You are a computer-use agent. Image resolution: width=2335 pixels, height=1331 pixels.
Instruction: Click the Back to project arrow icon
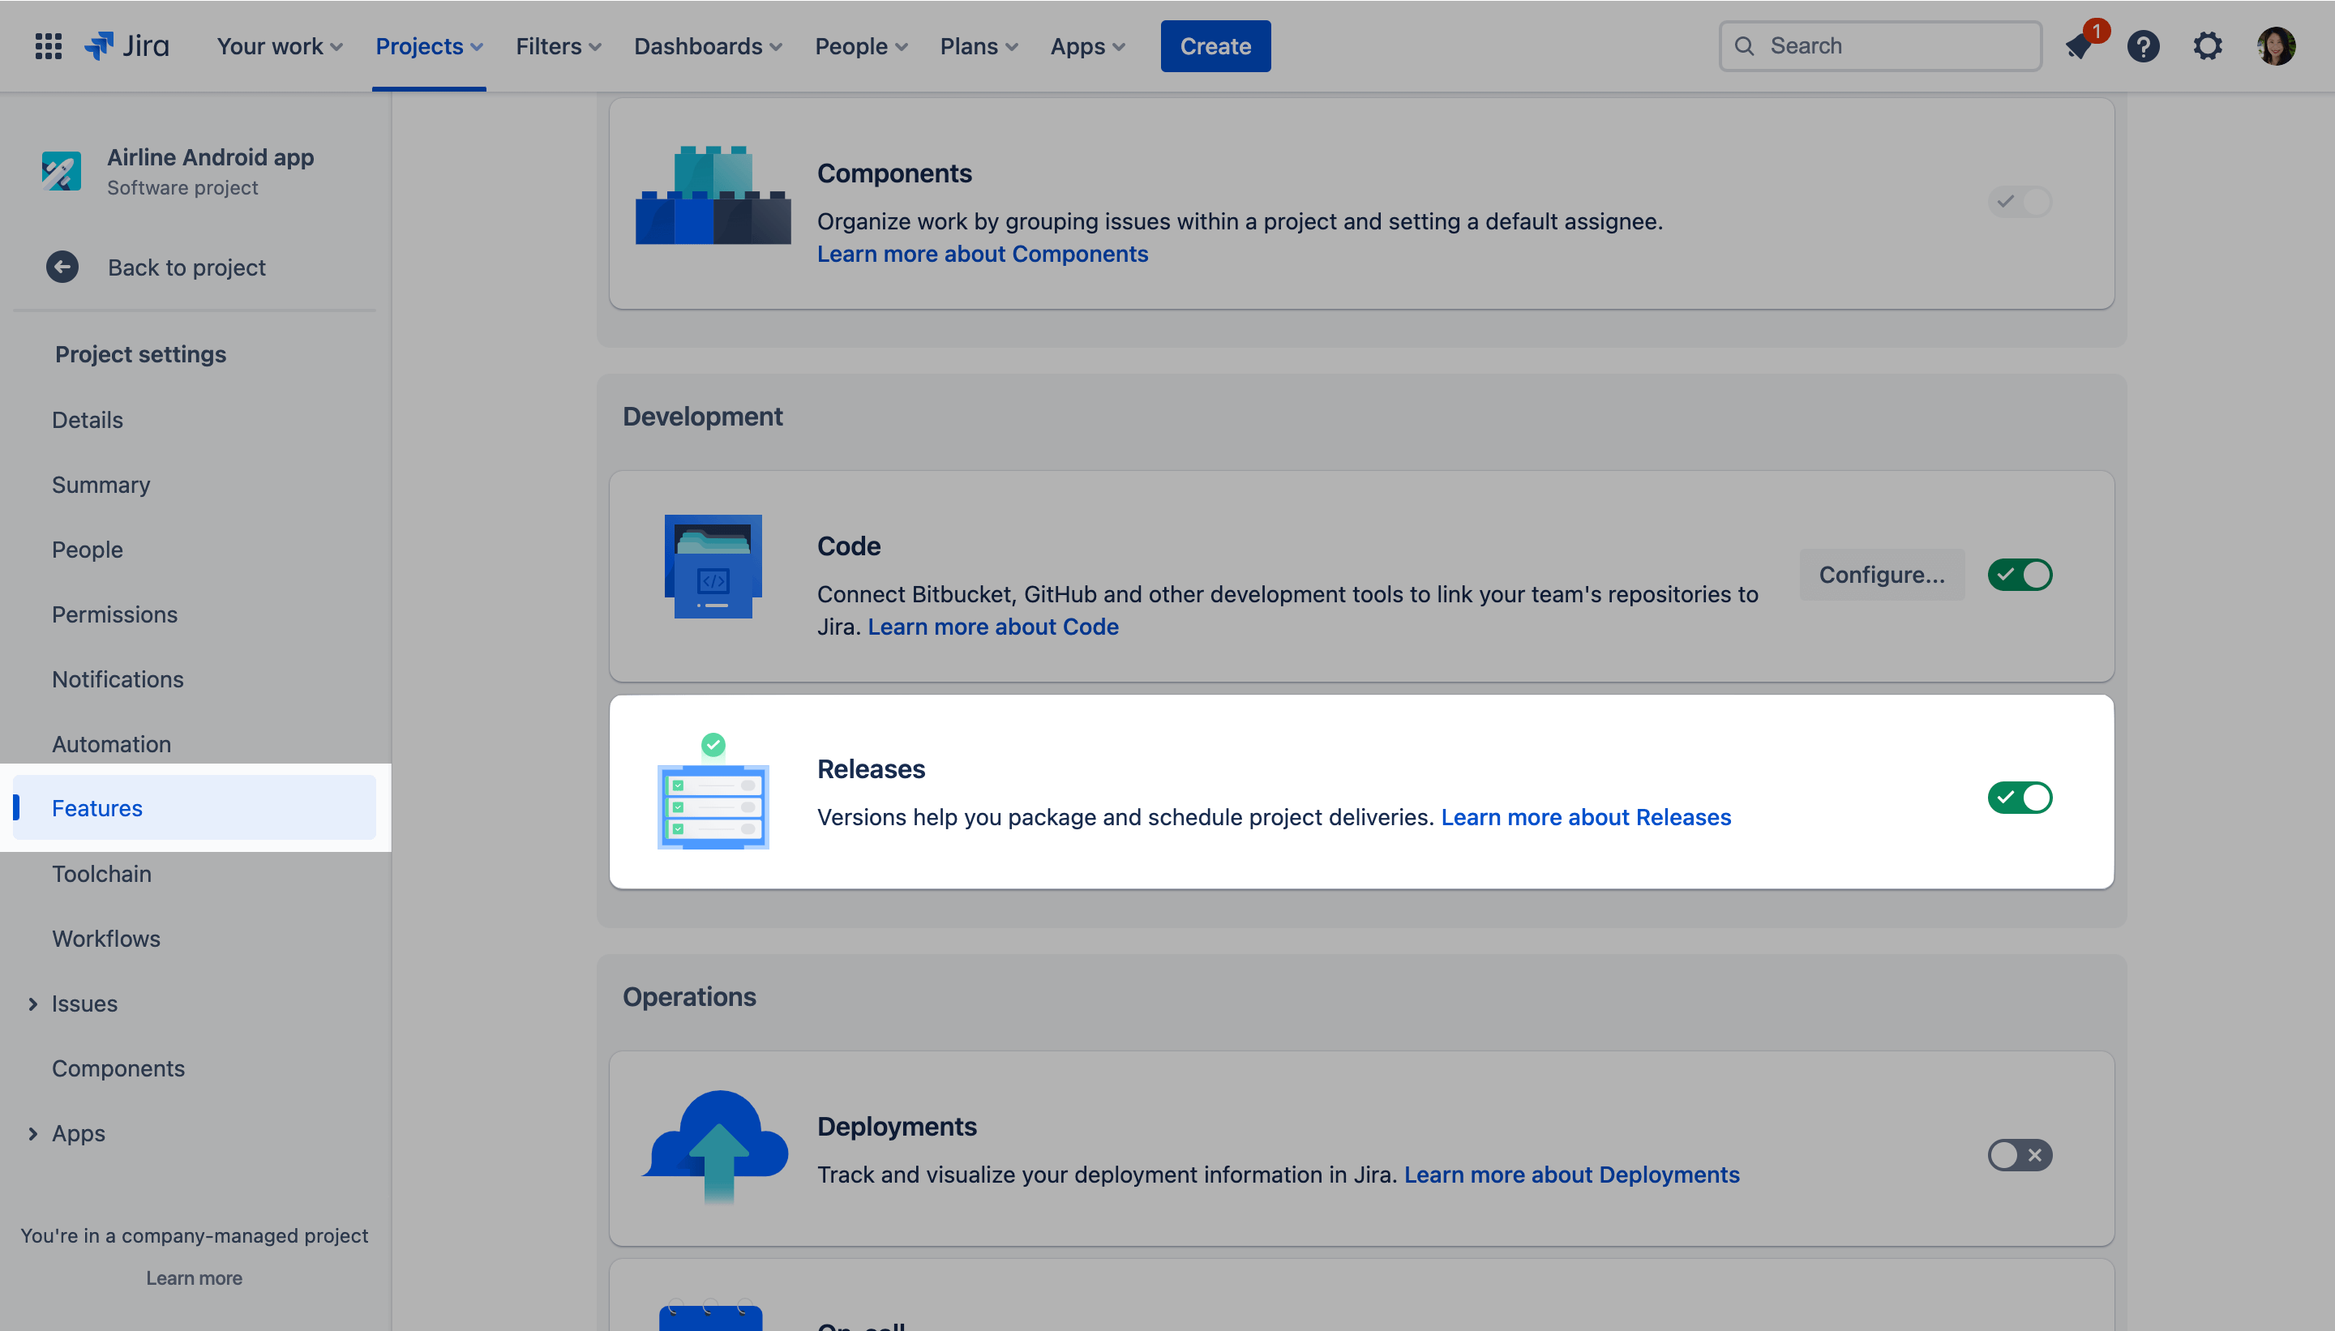[x=62, y=267]
